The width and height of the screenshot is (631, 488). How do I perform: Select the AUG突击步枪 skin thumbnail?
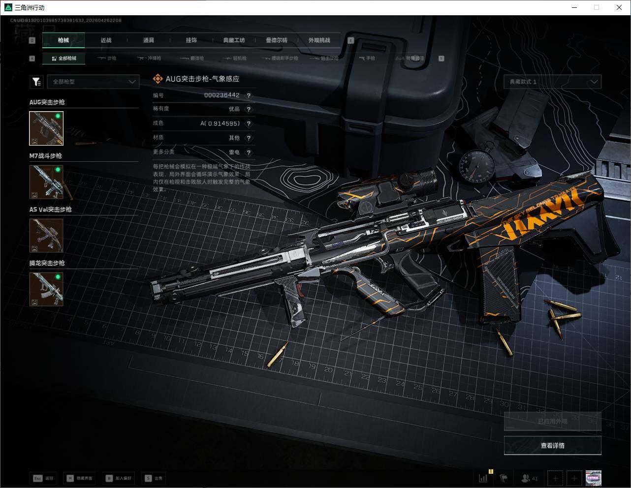46,128
